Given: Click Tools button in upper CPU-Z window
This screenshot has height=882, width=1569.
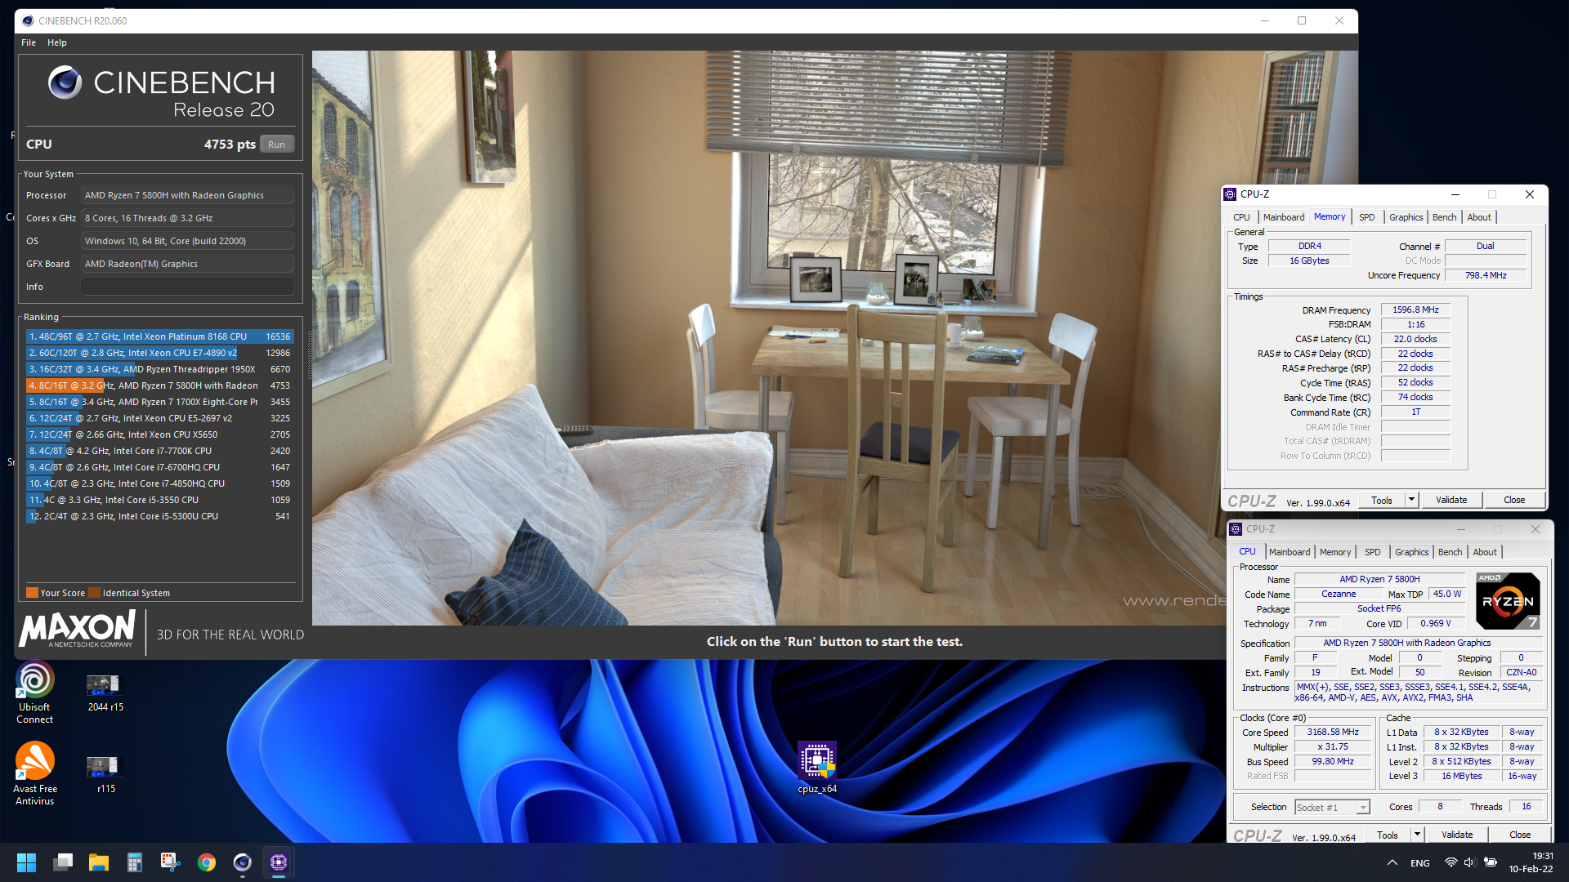Looking at the screenshot, I should click(x=1381, y=501).
